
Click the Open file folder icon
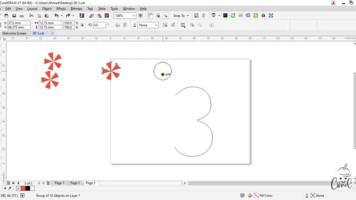(x=6, y=16)
